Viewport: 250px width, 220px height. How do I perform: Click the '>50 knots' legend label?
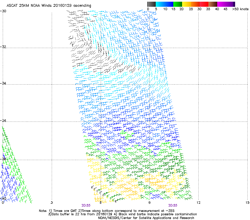click(240, 9)
